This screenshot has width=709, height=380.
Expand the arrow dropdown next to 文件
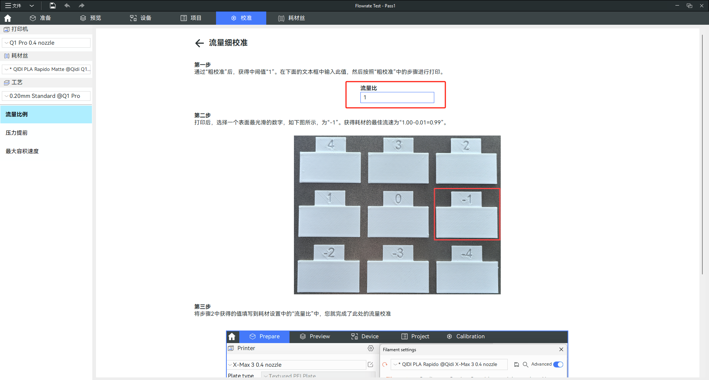32,6
